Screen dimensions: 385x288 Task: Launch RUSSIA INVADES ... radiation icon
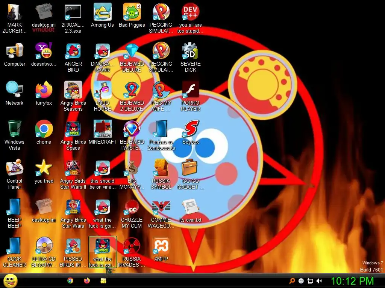tap(132, 252)
